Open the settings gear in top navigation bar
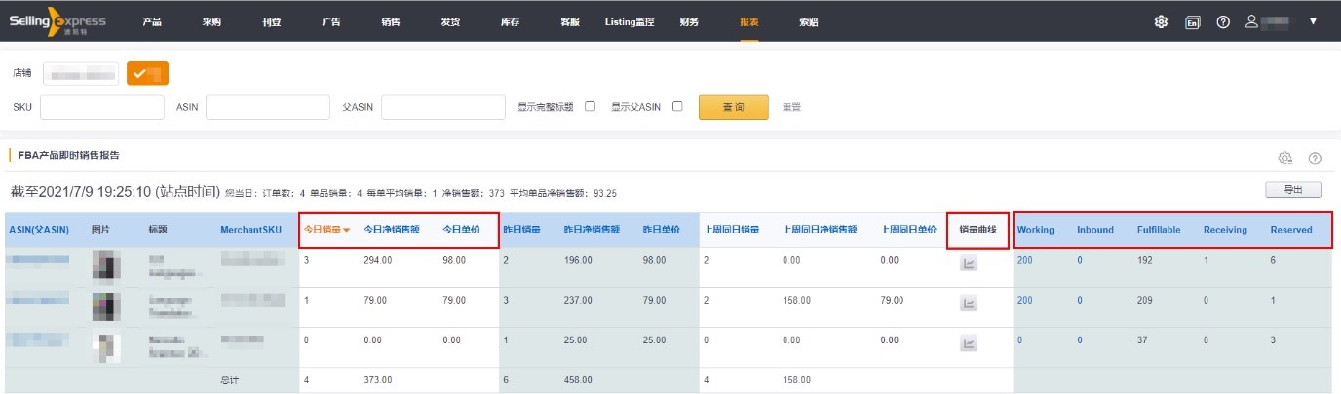The image size is (1341, 394). tap(1161, 21)
